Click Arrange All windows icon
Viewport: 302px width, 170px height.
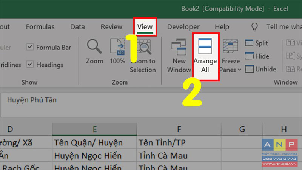205,46
